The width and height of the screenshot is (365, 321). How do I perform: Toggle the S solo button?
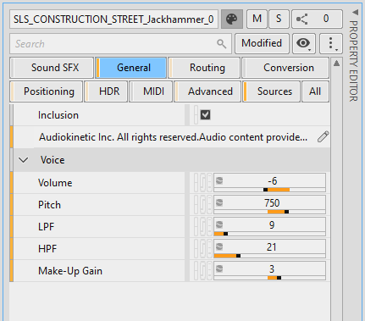click(x=279, y=19)
